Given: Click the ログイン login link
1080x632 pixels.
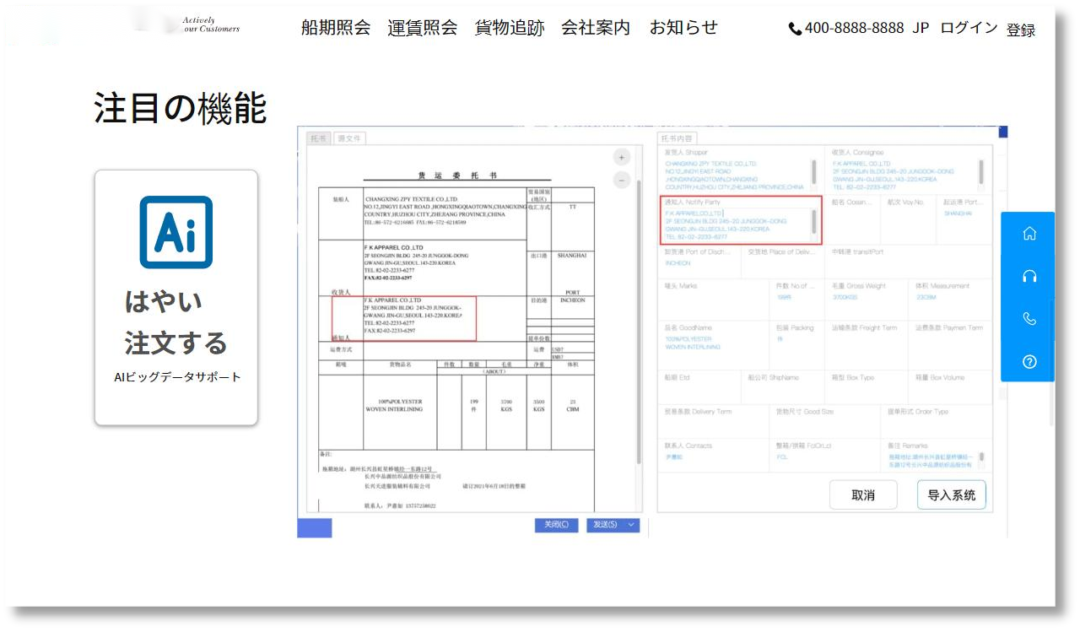Looking at the screenshot, I should tap(969, 28).
